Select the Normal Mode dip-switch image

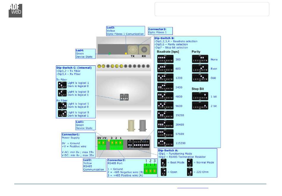click(x=190, y=163)
